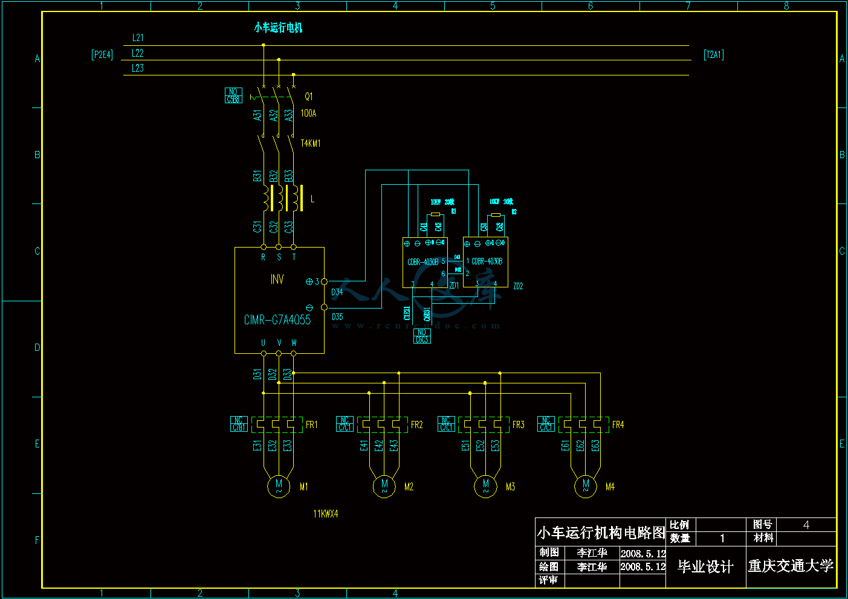The height and width of the screenshot is (599, 848).
Task: Click the E63 wire number
Action: [x=595, y=446]
